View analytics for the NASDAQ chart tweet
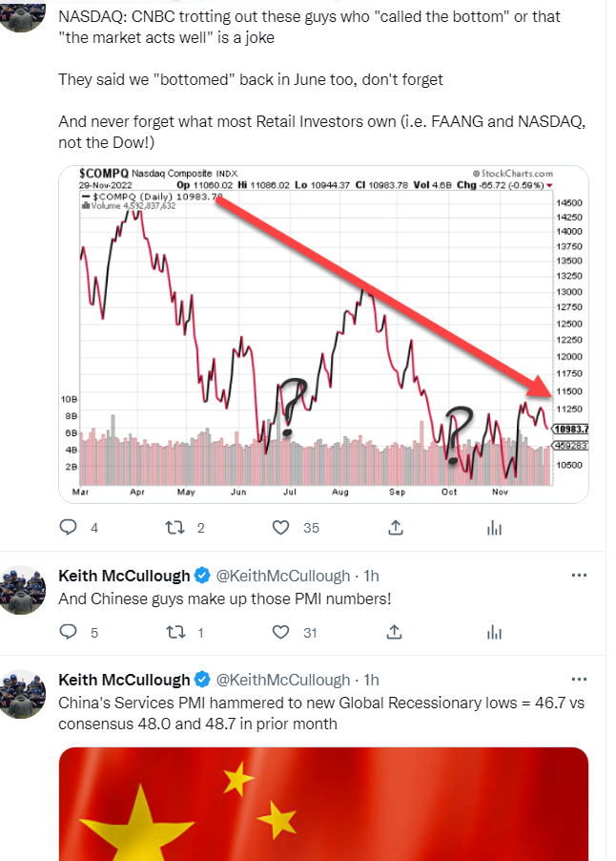This screenshot has width=616, height=861. point(494,527)
